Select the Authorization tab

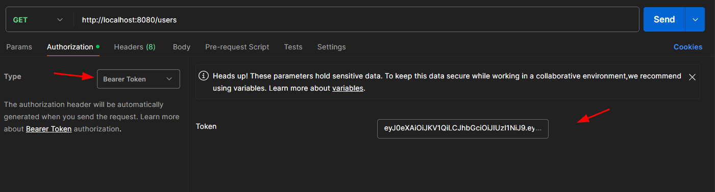coord(70,47)
